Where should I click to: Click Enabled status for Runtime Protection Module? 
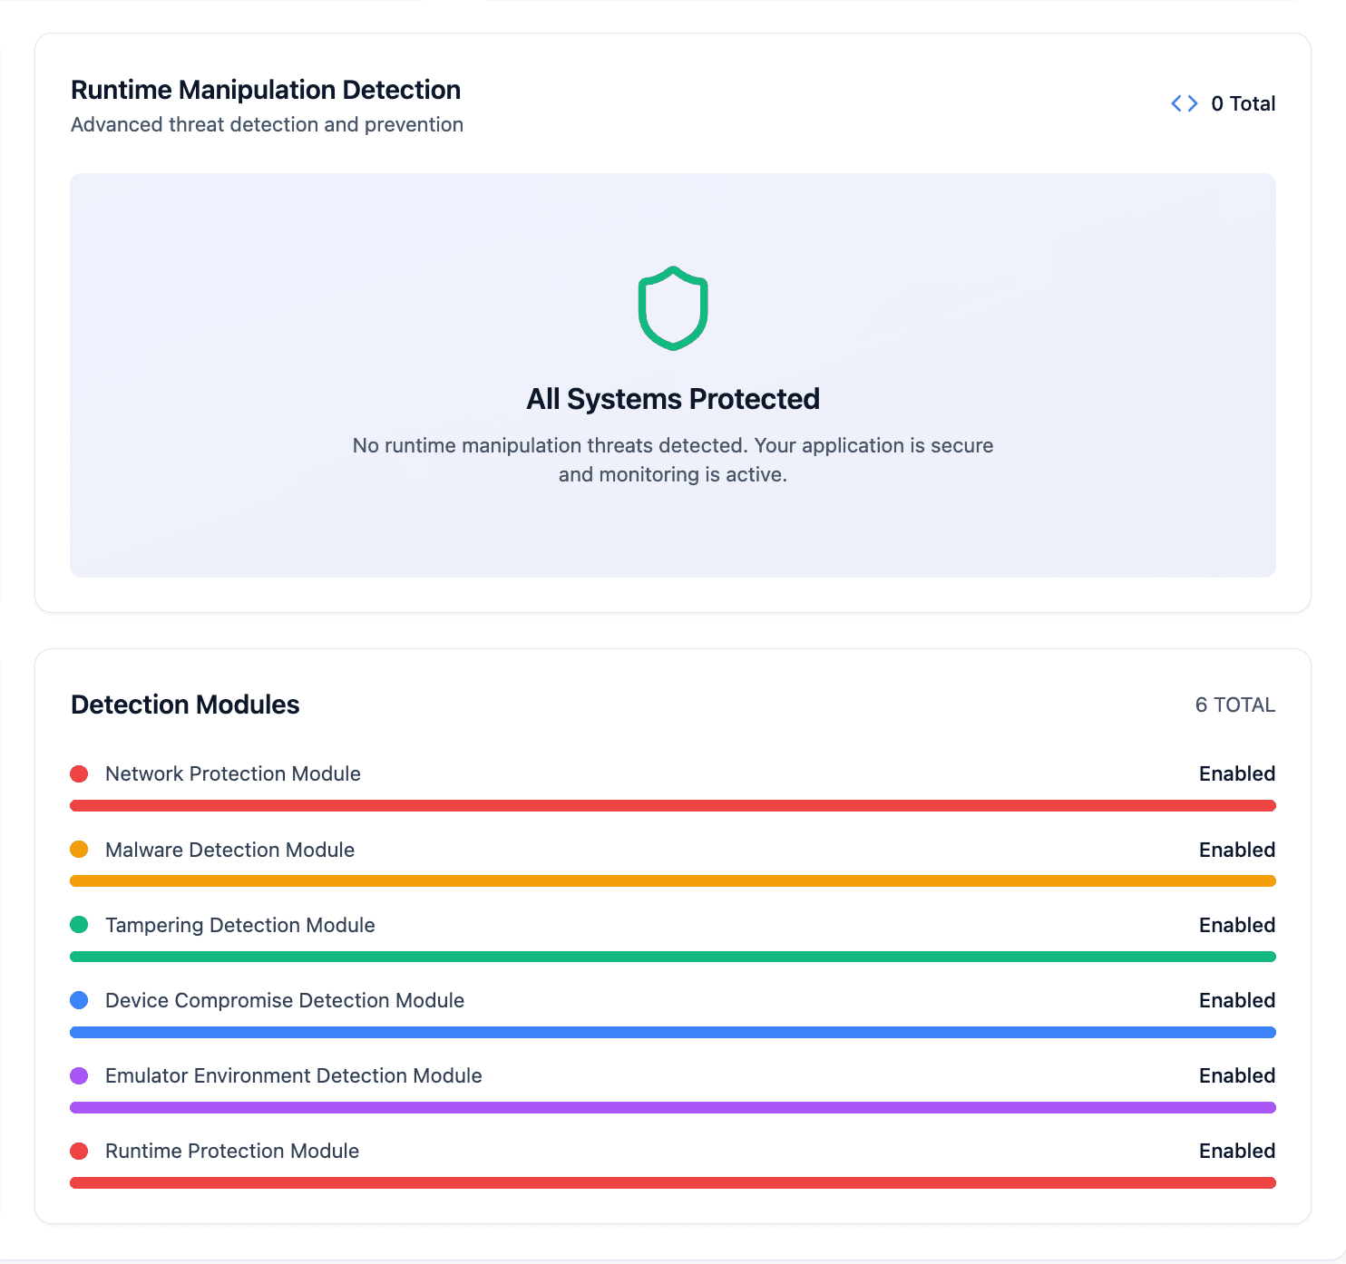1236,1151
